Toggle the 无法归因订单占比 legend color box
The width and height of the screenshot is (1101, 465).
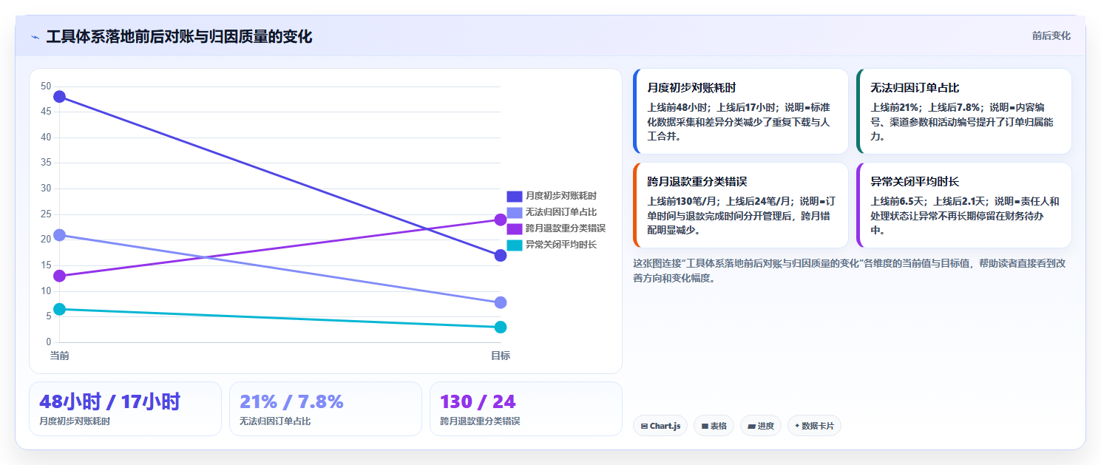click(515, 212)
